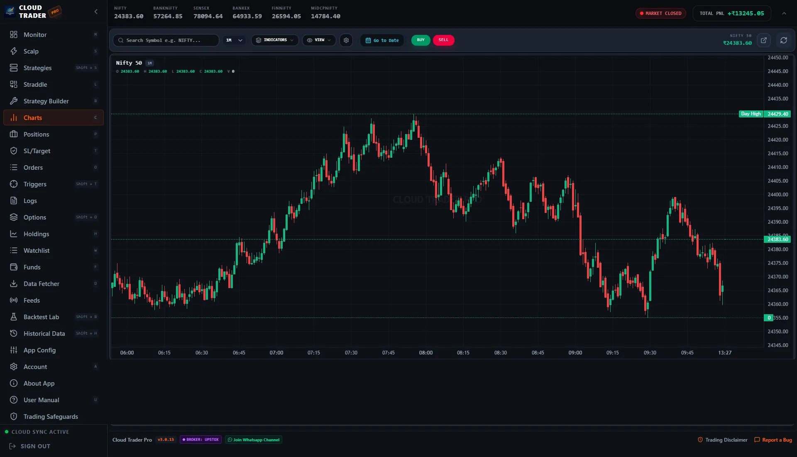
Task: Open the User Manual menu item
Action: click(x=54, y=400)
